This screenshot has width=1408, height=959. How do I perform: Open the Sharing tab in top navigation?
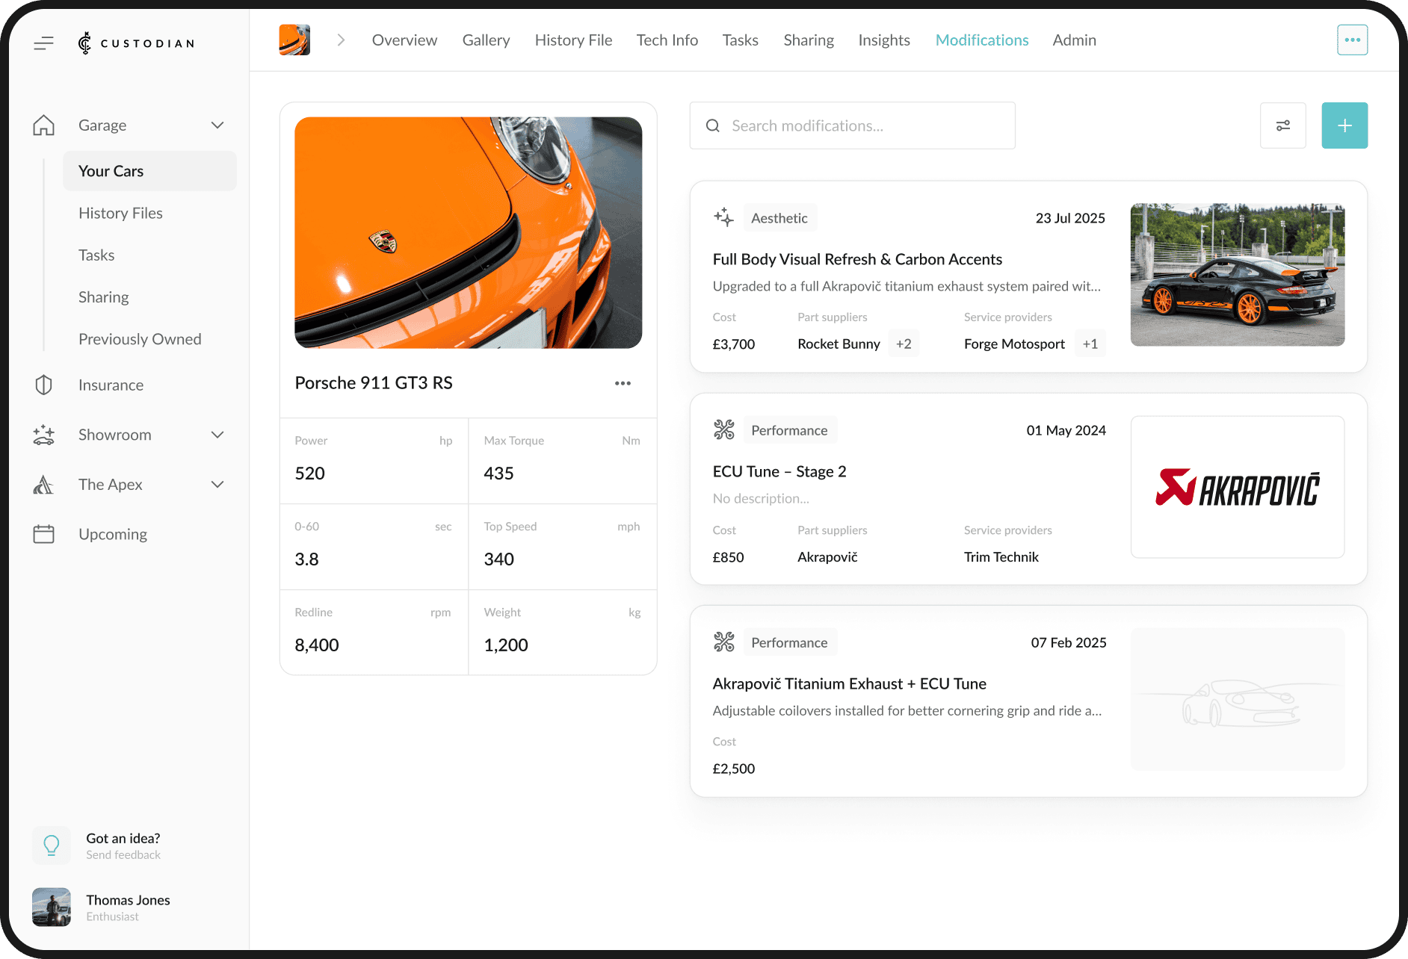click(x=808, y=40)
